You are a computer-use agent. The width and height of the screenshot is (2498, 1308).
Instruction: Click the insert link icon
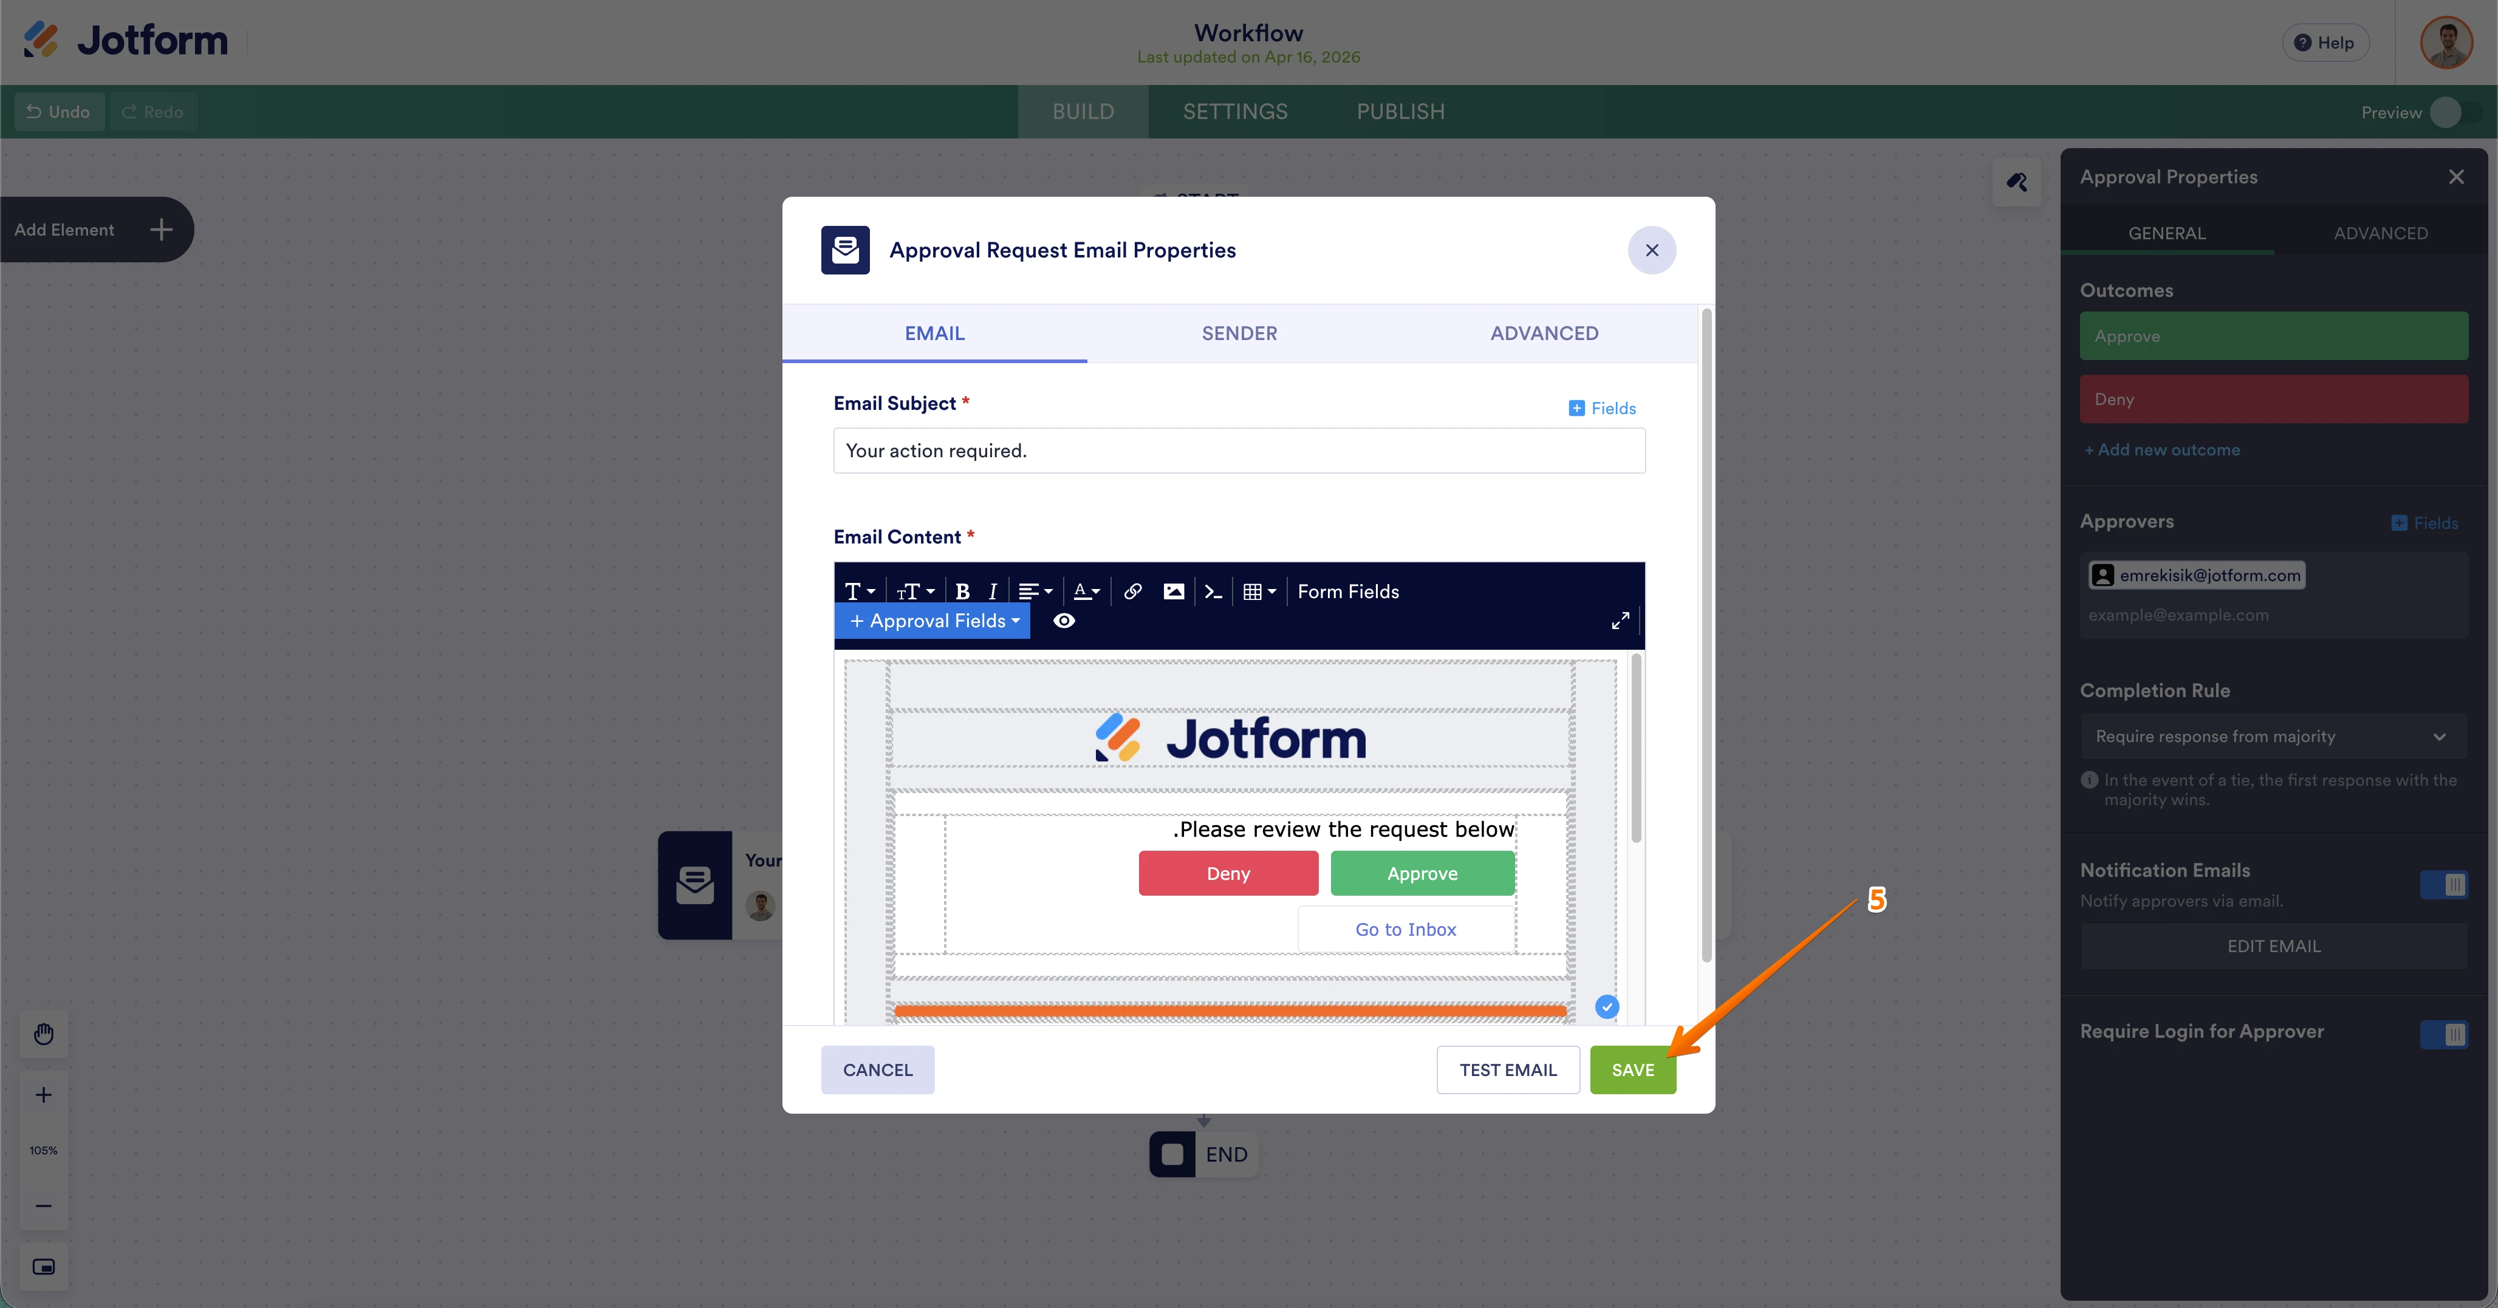tap(1132, 591)
